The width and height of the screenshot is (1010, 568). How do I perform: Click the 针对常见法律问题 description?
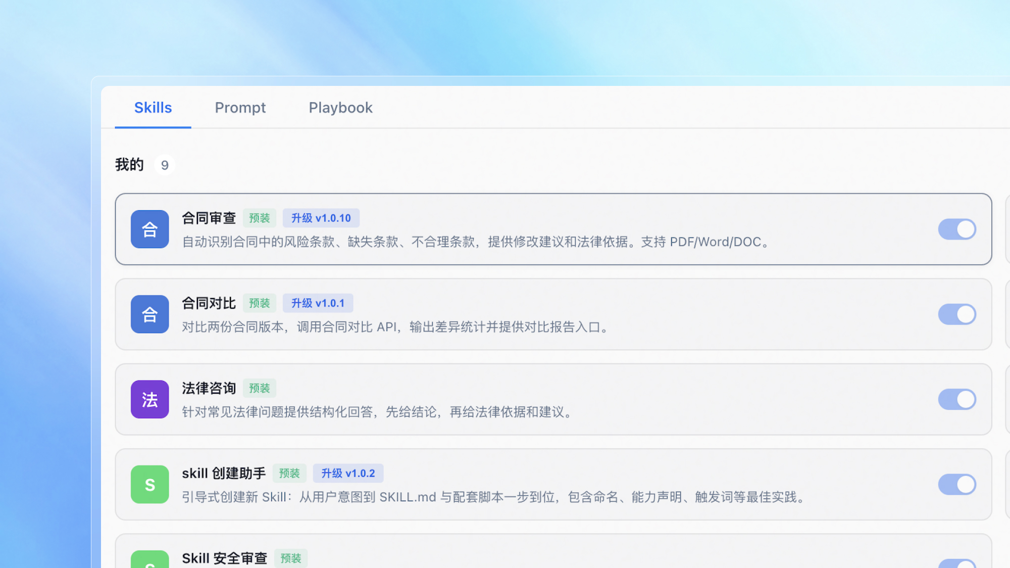tap(379, 412)
